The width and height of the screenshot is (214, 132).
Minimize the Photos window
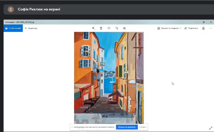tap(196, 22)
